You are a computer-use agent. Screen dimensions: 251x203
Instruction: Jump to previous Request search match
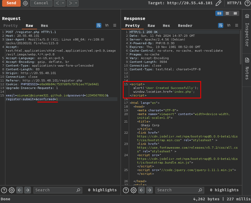pos(20,190)
